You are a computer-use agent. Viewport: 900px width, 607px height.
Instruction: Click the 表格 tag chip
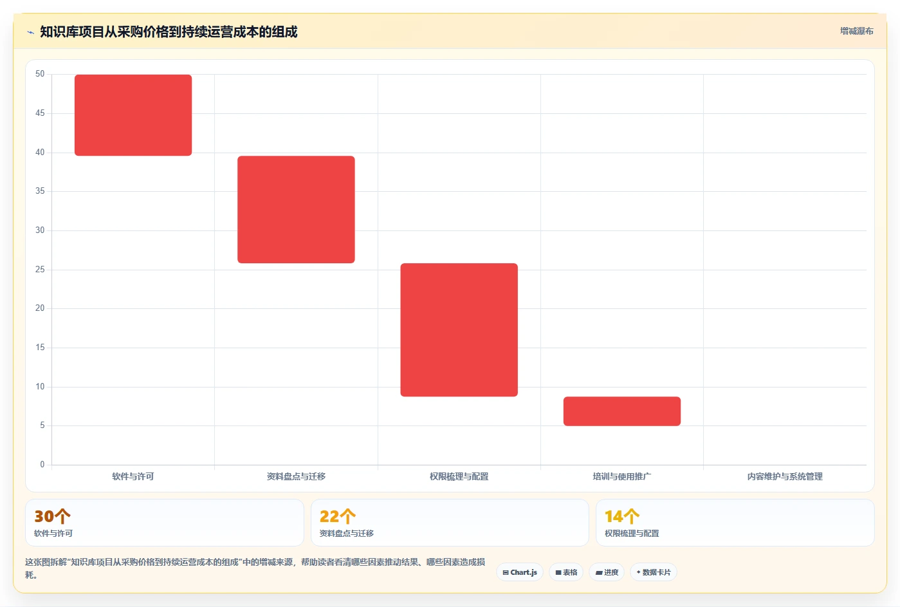point(566,572)
